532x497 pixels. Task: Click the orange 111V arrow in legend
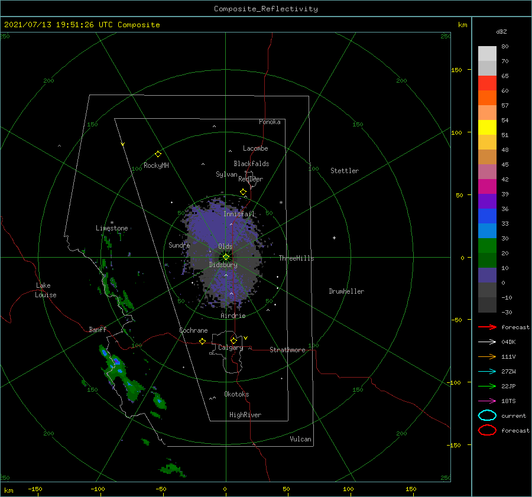pyautogui.click(x=487, y=356)
